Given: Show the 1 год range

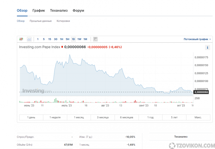Looking at the screenshot, I should [150, 117].
